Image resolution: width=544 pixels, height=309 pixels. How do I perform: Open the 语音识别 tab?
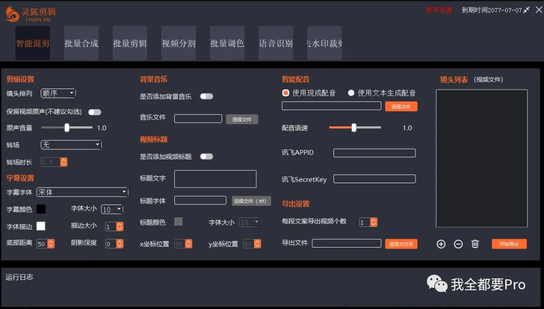pyautogui.click(x=276, y=43)
